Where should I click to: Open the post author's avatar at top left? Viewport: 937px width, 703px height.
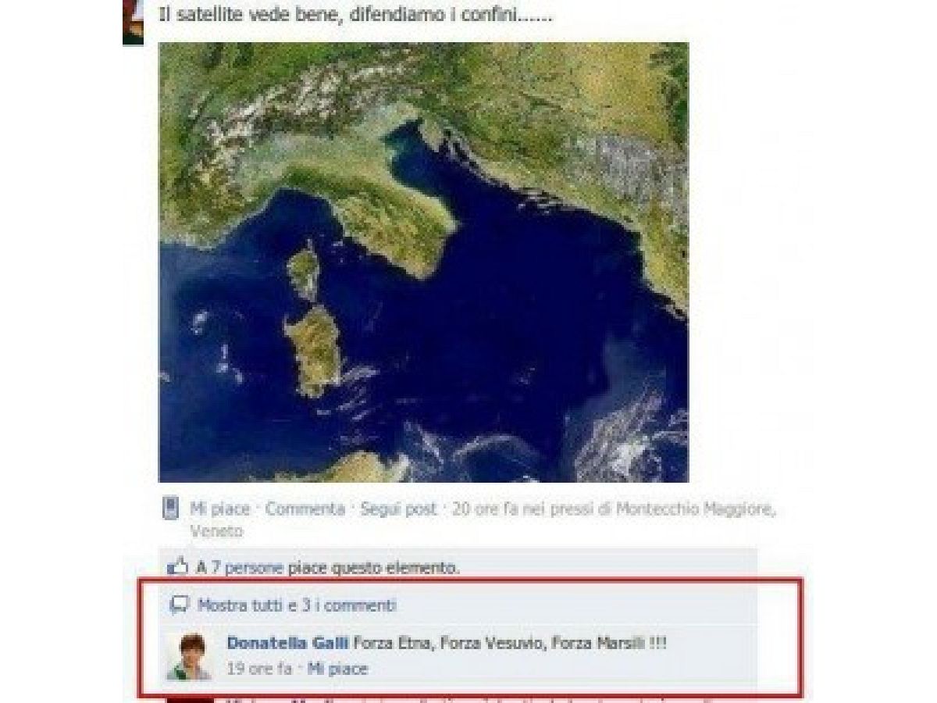tap(133, 22)
